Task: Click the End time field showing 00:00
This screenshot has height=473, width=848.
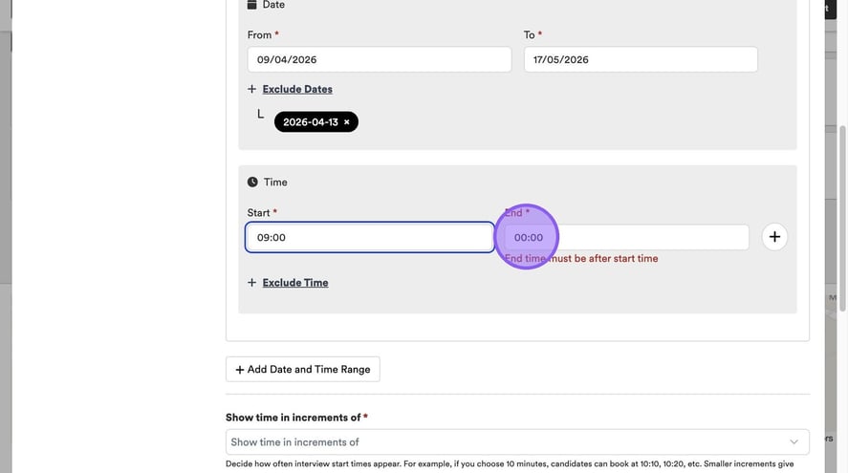Action: [626, 237]
